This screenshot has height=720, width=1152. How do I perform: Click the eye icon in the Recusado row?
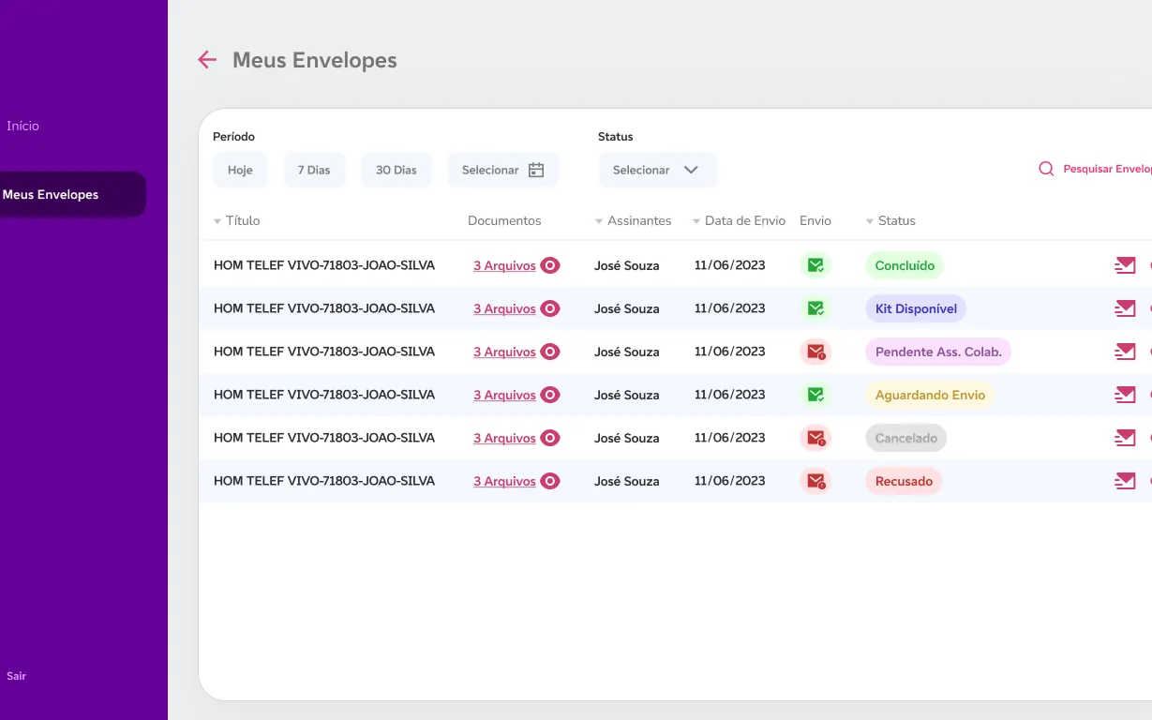pyautogui.click(x=550, y=481)
